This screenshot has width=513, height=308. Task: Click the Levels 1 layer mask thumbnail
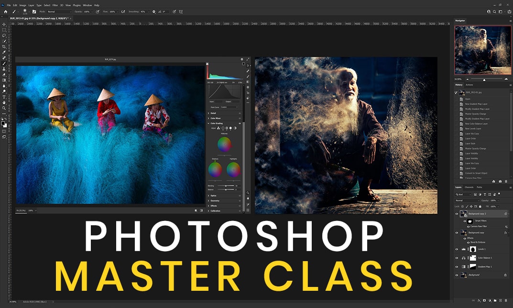473,249
